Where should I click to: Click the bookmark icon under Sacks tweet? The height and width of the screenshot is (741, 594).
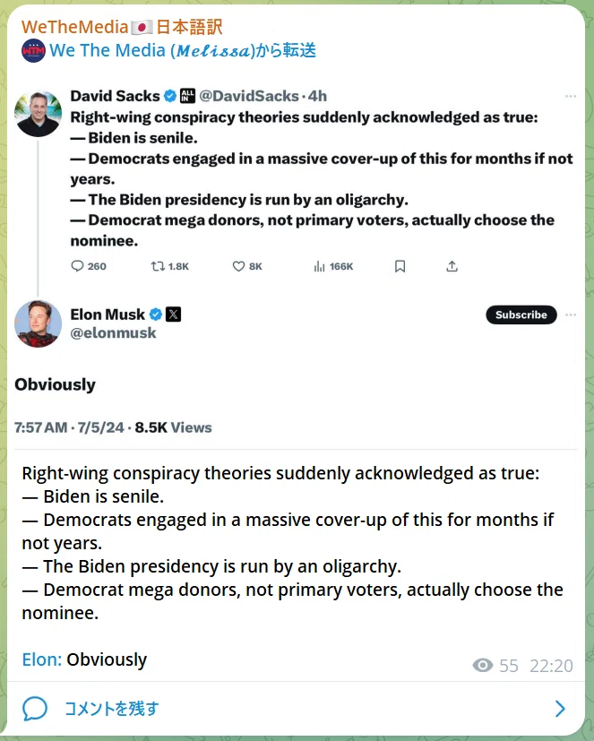pyautogui.click(x=400, y=266)
